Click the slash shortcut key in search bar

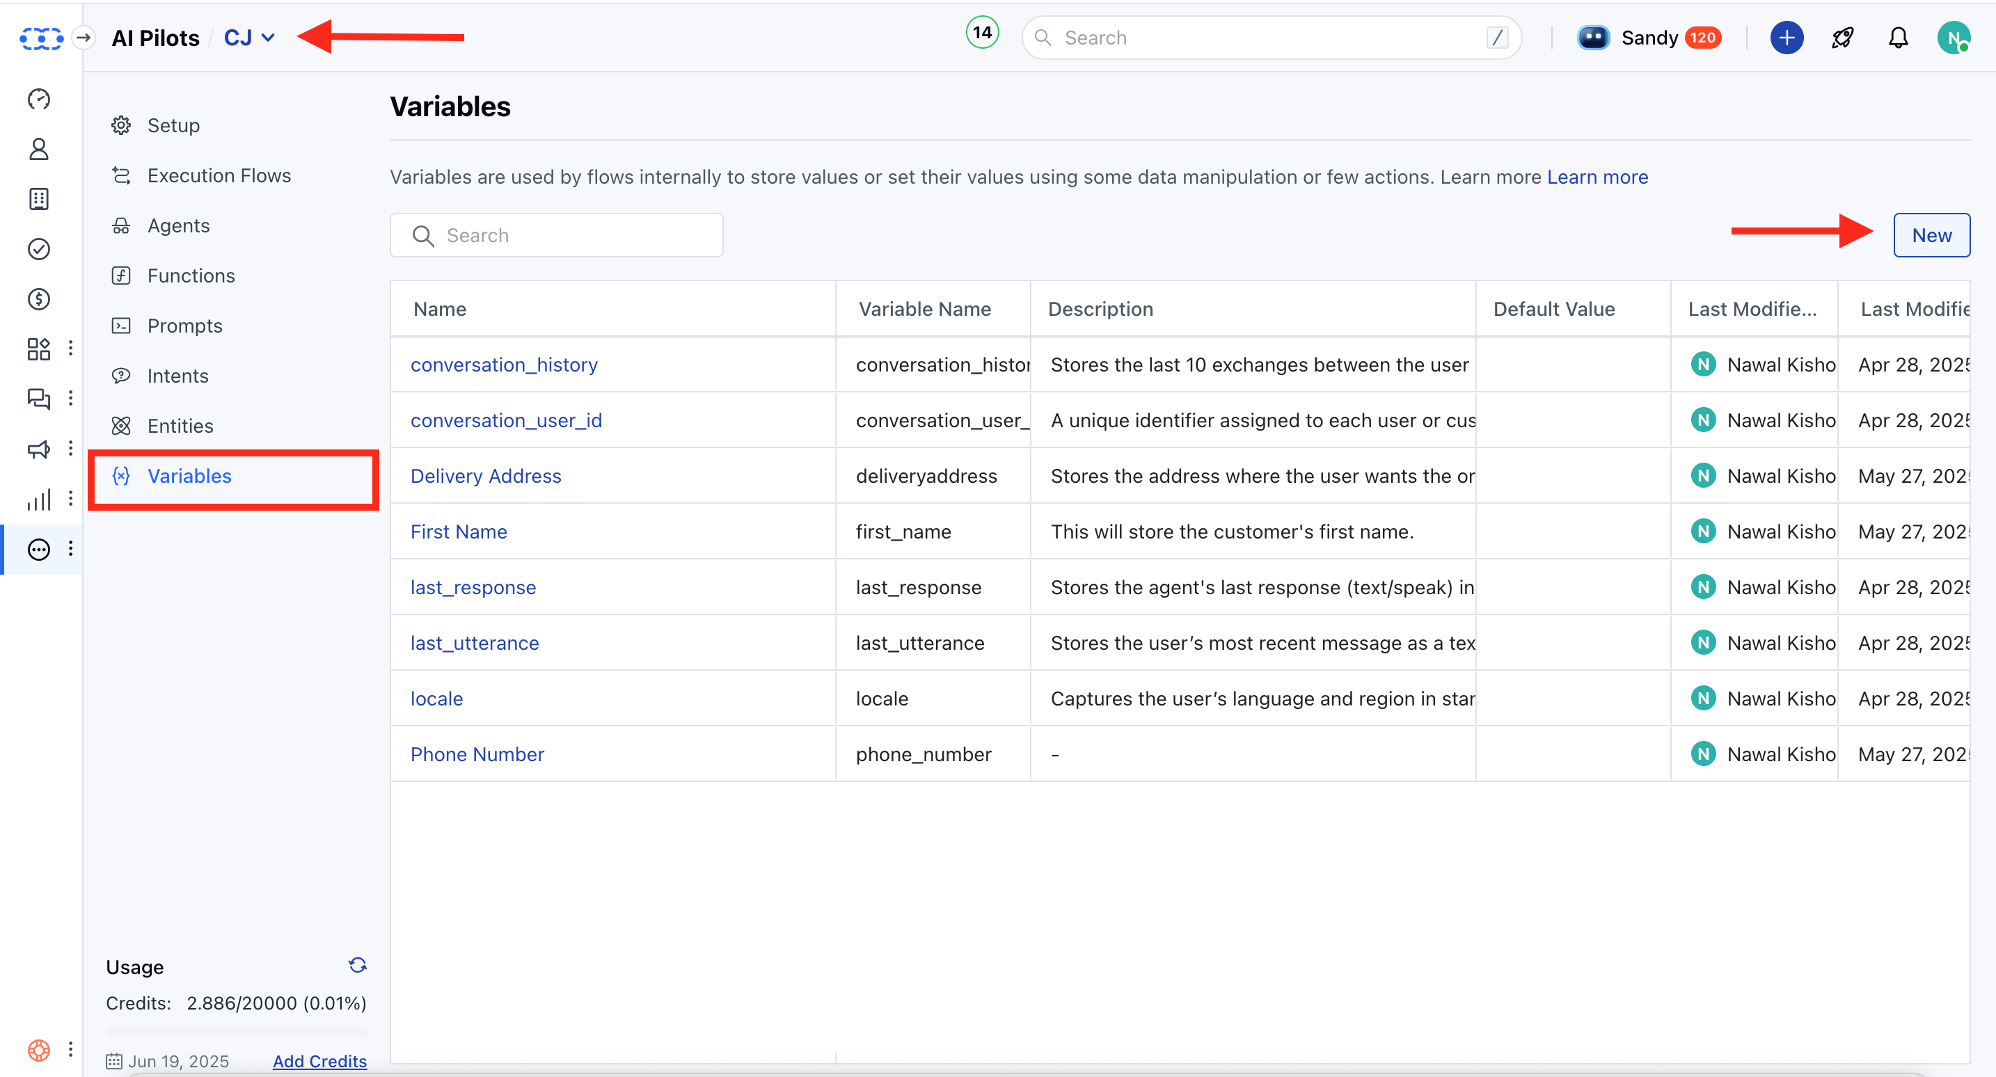1497,37
